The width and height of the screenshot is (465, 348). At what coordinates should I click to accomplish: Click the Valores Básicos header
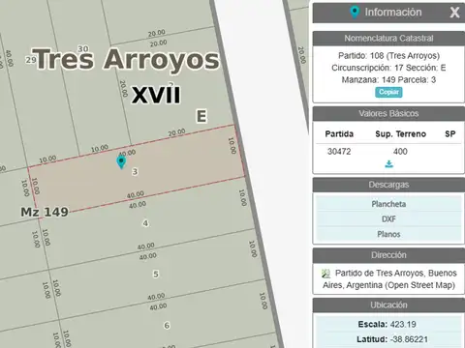tap(388, 113)
